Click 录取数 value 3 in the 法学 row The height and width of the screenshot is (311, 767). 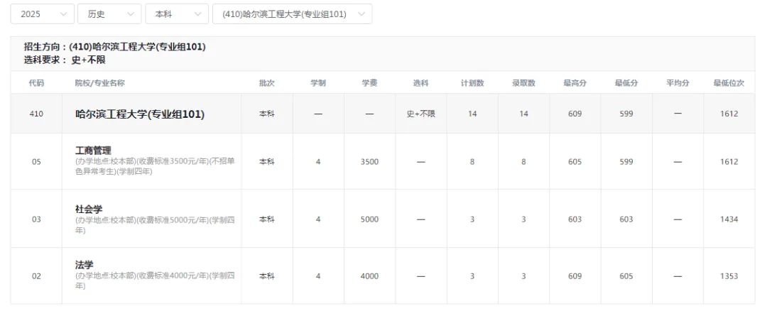tap(524, 276)
